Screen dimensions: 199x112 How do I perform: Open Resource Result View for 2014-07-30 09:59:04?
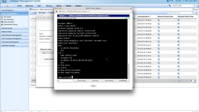159,49
